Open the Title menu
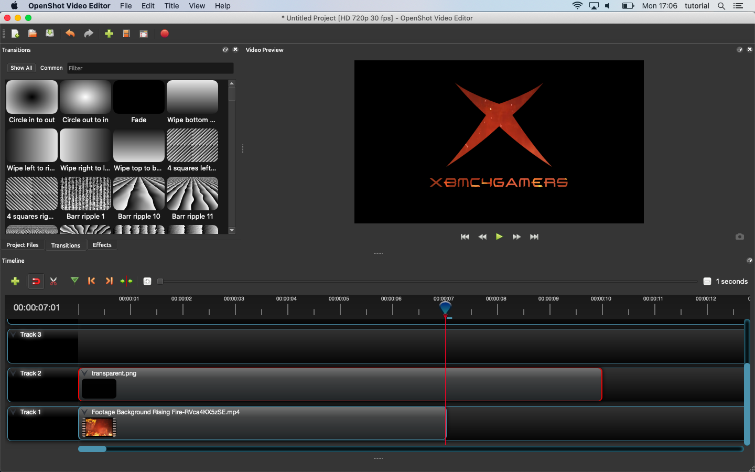 click(171, 6)
